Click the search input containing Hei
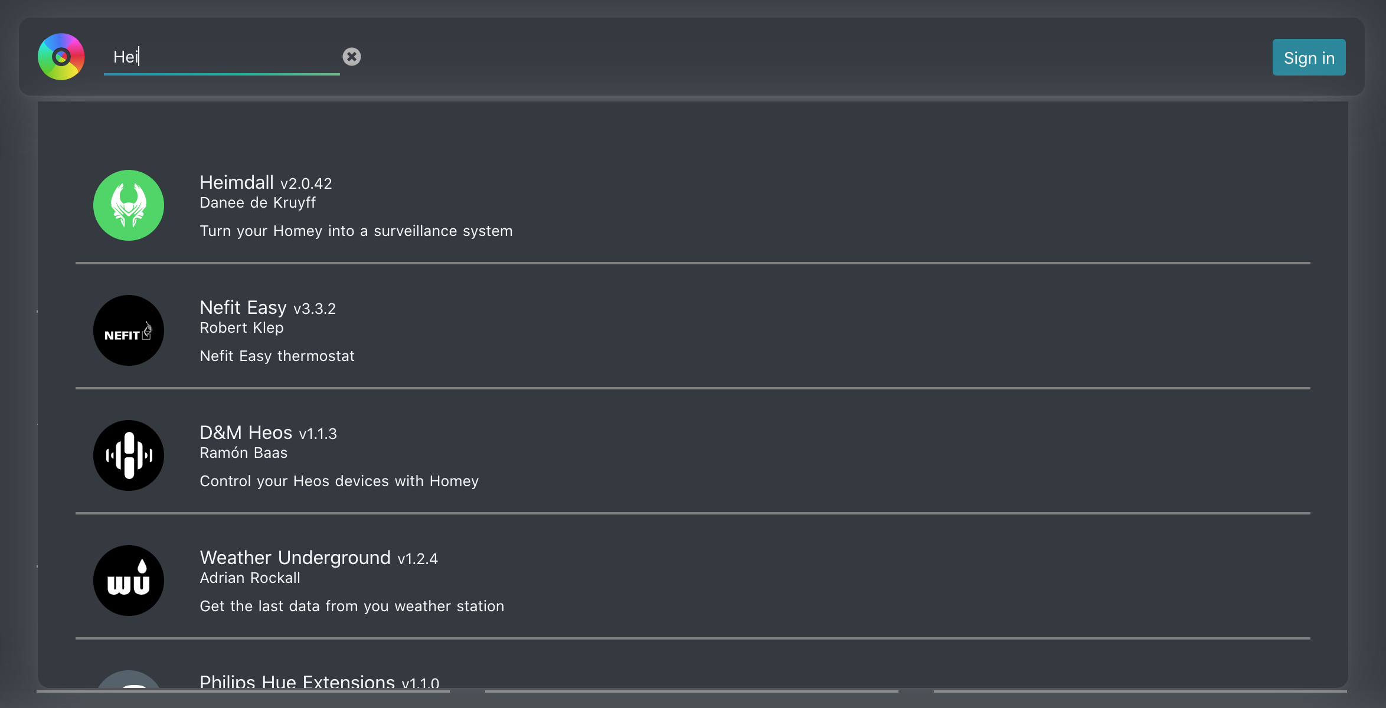1386x708 pixels. point(221,57)
